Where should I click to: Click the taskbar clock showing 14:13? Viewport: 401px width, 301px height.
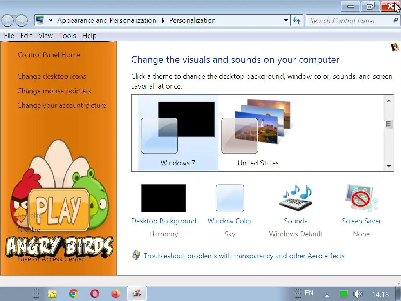point(381,294)
